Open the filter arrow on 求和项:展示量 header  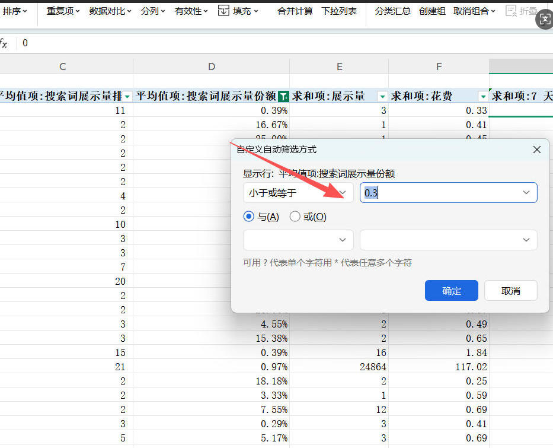click(x=382, y=96)
